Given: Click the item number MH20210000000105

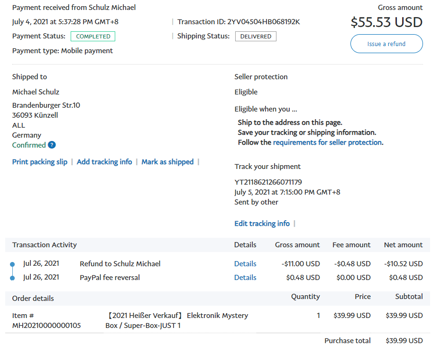Looking at the screenshot, I should pos(46,326).
